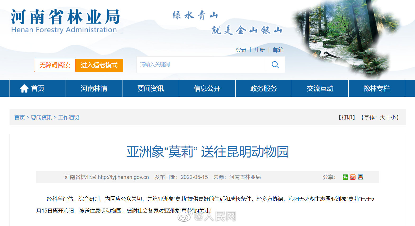Click 打印 to print article
Viewport: 415px width, 226px height.
coord(347,117)
